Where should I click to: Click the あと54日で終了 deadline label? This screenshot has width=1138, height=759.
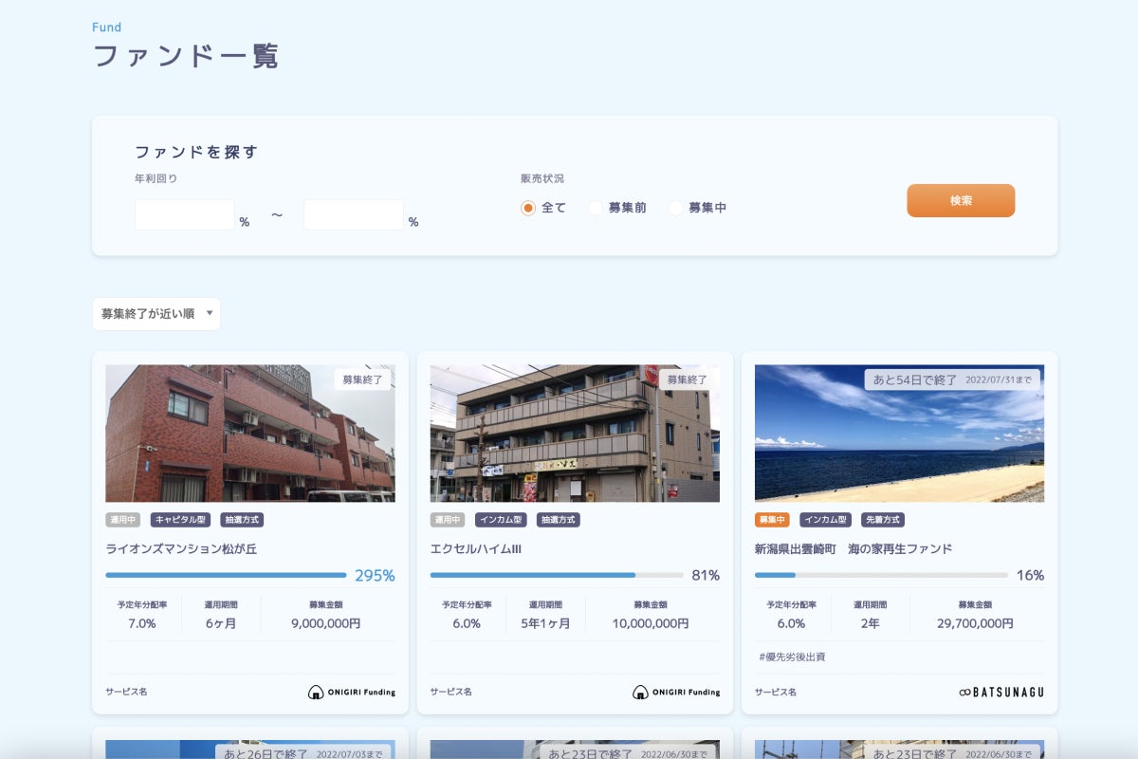952,379
